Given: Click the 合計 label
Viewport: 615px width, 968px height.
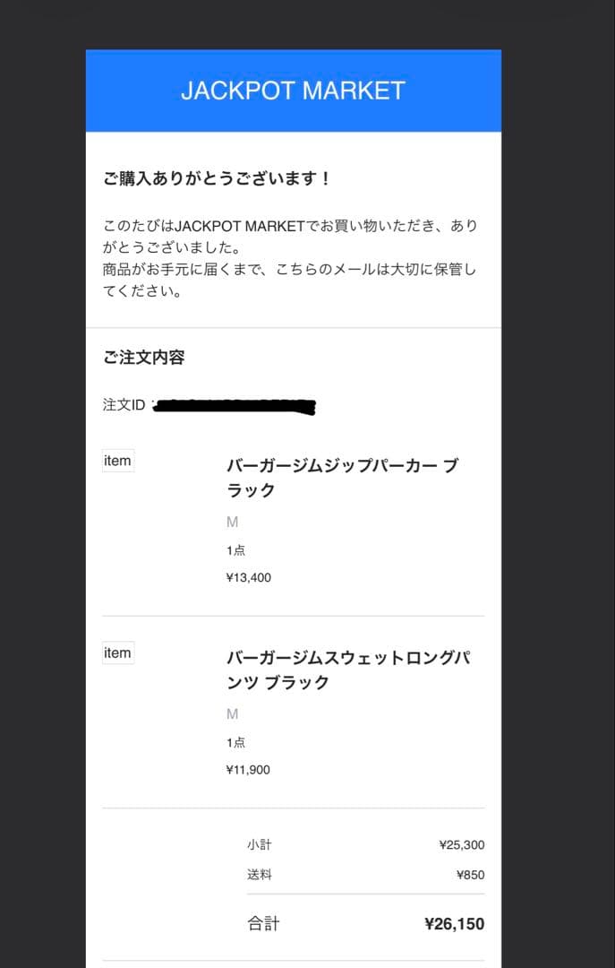Looking at the screenshot, I should coord(263,923).
